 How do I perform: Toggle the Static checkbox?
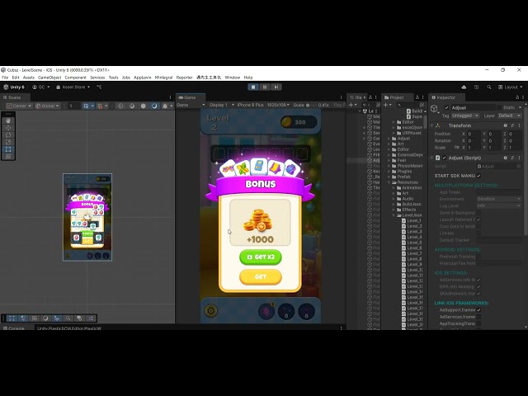tap(500, 108)
